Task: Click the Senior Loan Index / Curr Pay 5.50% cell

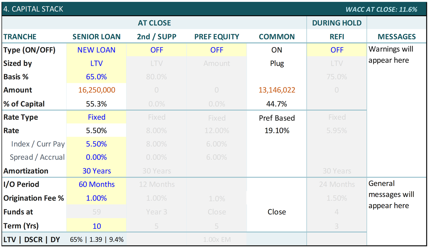Action: tap(96, 144)
